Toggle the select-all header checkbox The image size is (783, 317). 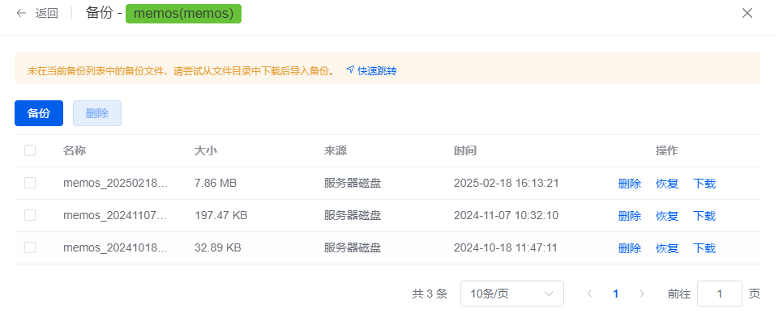point(30,150)
